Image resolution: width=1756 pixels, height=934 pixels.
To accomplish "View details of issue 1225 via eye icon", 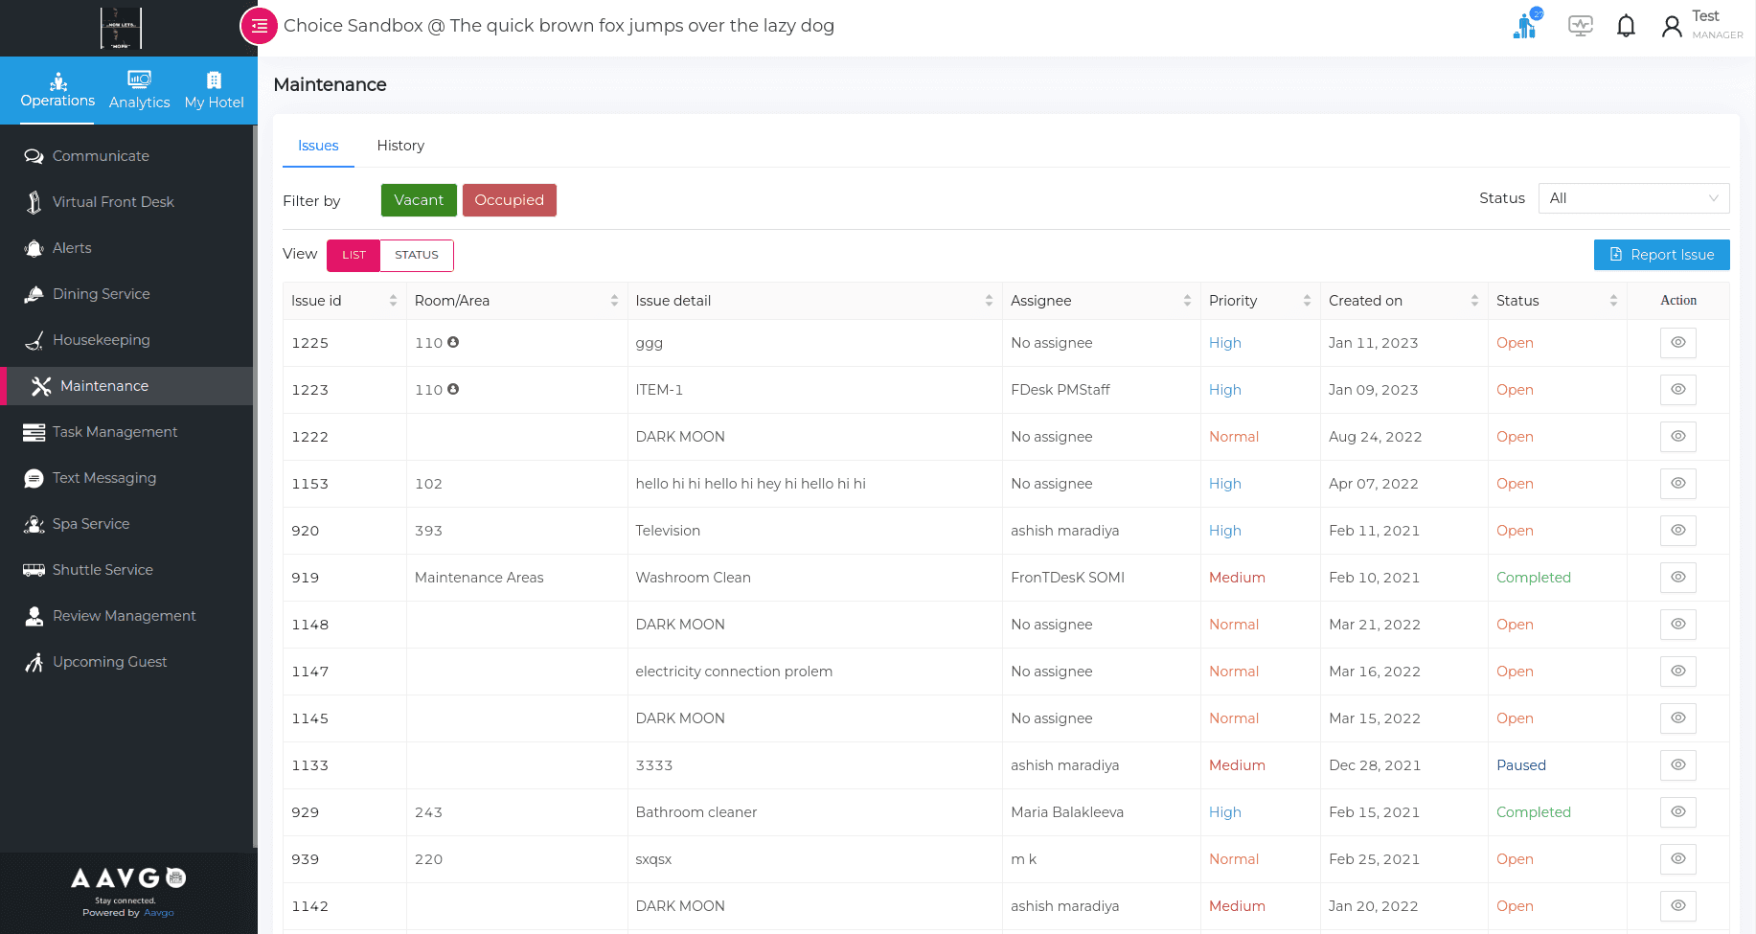I will point(1677,343).
